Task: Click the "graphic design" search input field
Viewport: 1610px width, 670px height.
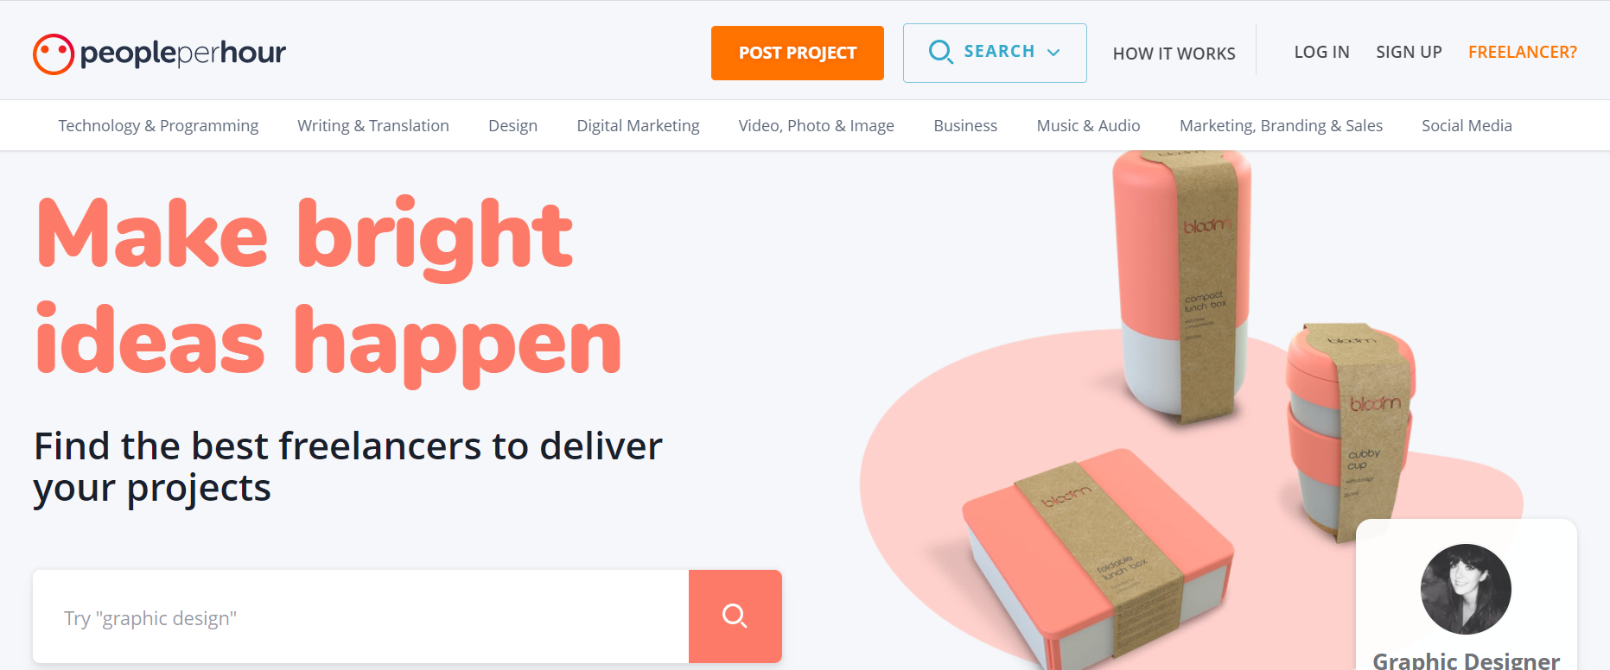Action: coord(360,616)
